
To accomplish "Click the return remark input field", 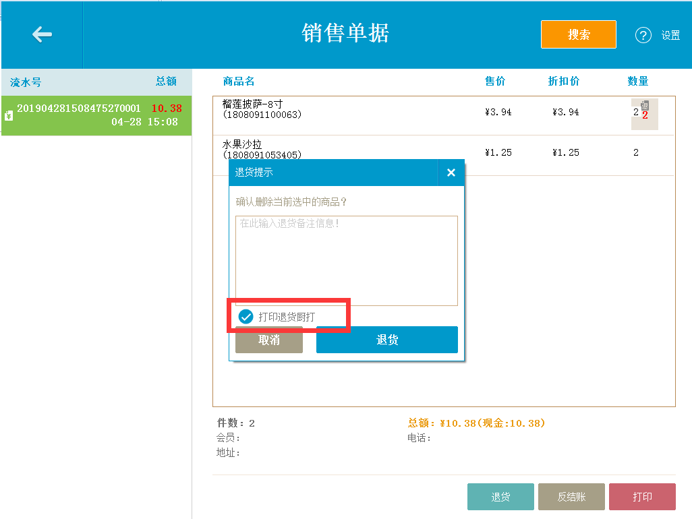I will pyautogui.click(x=346, y=259).
